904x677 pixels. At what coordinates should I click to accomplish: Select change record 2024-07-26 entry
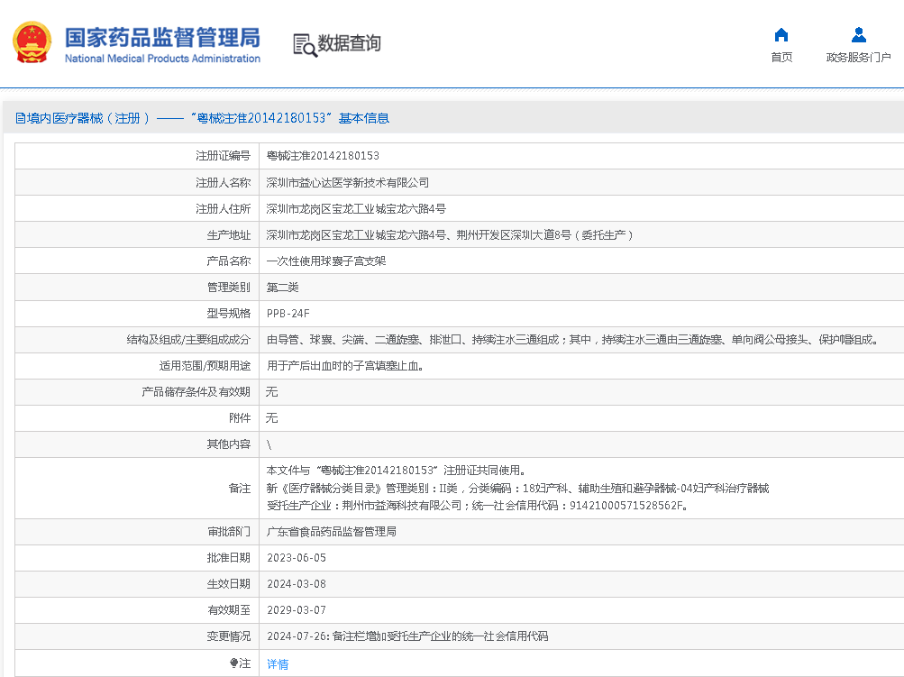pos(407,636)
